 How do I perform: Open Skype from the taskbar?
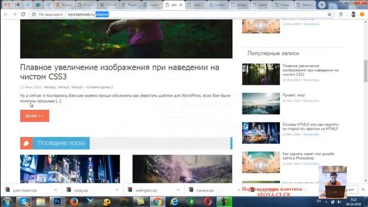click(24, 202)
